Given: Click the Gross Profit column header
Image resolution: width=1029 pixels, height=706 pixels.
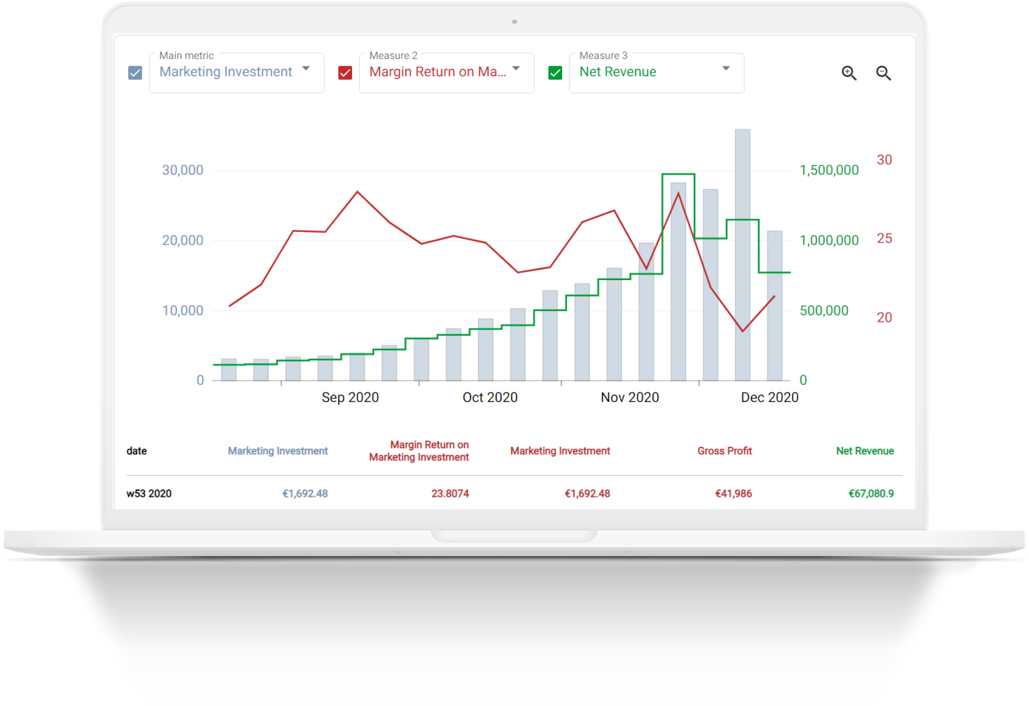Looking at the screenshot, I should [x=725, y=451].
